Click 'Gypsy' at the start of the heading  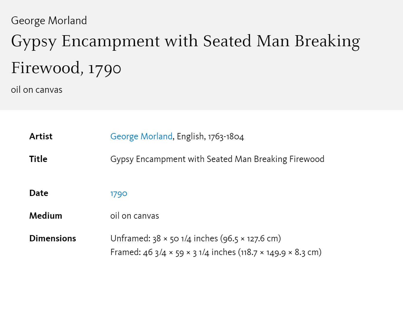coord(34,42)
